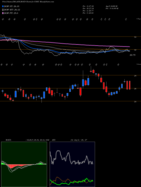This screenshot has width=141, height=187.
Task: Click the dark-blue ADX indicator chart
Action: 72,164
